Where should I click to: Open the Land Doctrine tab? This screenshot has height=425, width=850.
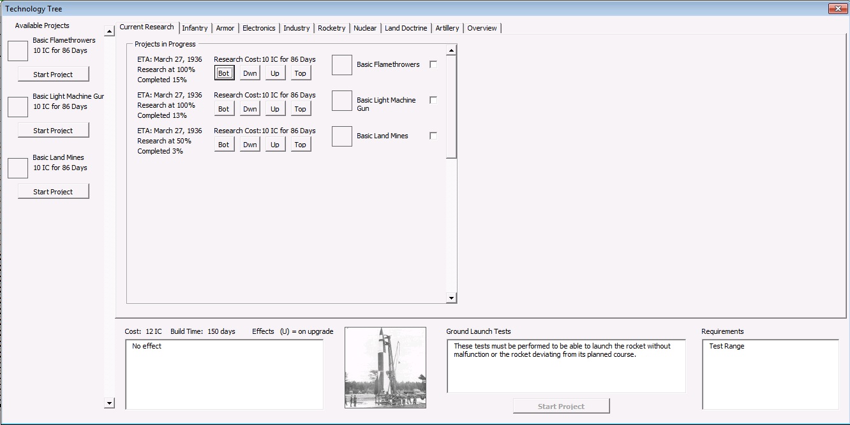[x=406, y=28]
